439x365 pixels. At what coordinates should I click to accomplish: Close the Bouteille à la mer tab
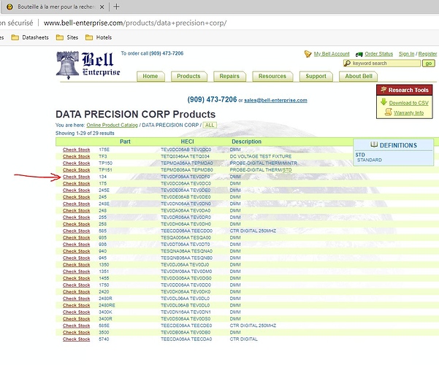[102, 7]
